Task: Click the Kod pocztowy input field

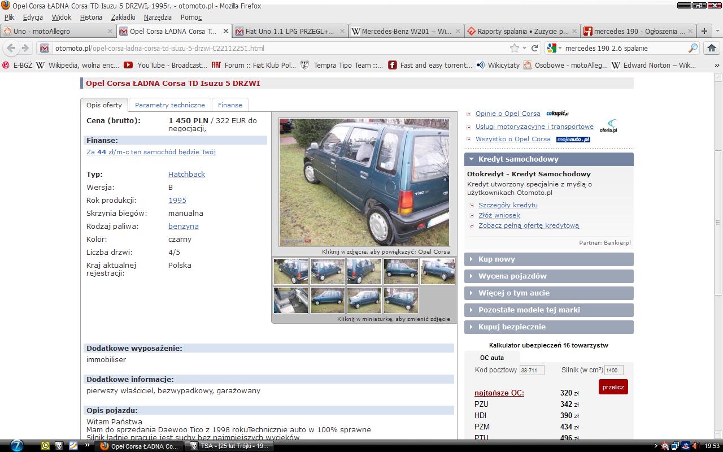Action: click(x=532, y=371)
